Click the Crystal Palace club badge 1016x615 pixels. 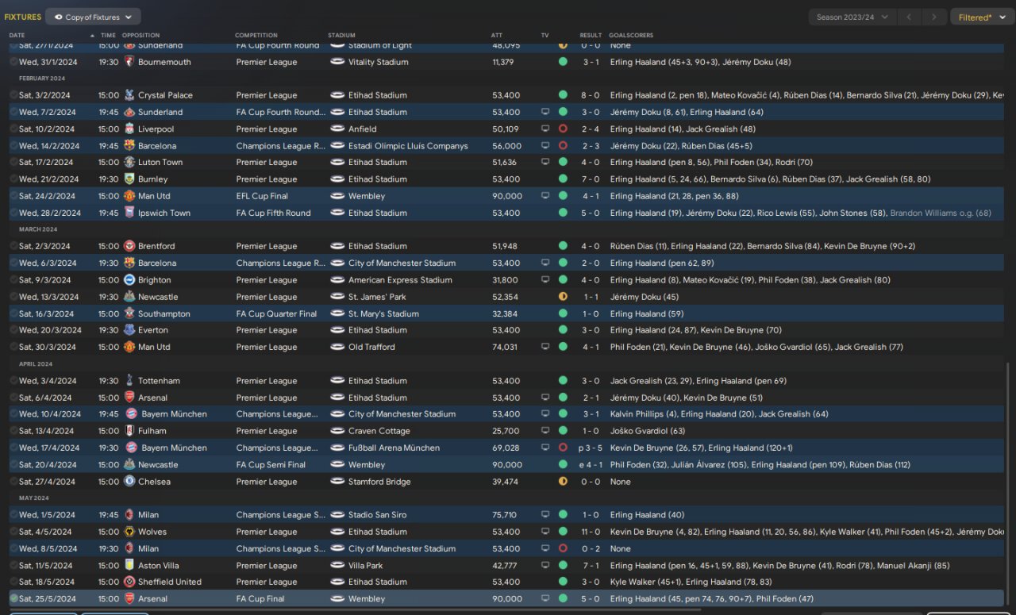[x=129, y=95]
